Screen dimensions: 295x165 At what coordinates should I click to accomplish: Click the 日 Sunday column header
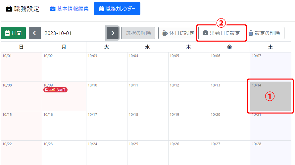coord(21,47)
